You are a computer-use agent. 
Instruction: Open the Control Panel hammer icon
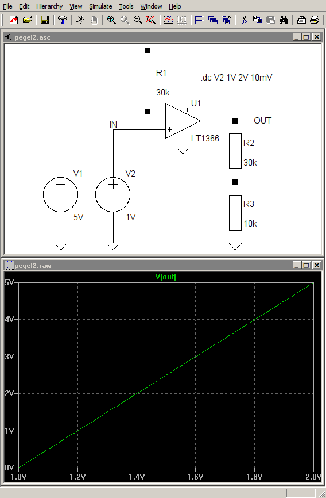coord(63,20)
